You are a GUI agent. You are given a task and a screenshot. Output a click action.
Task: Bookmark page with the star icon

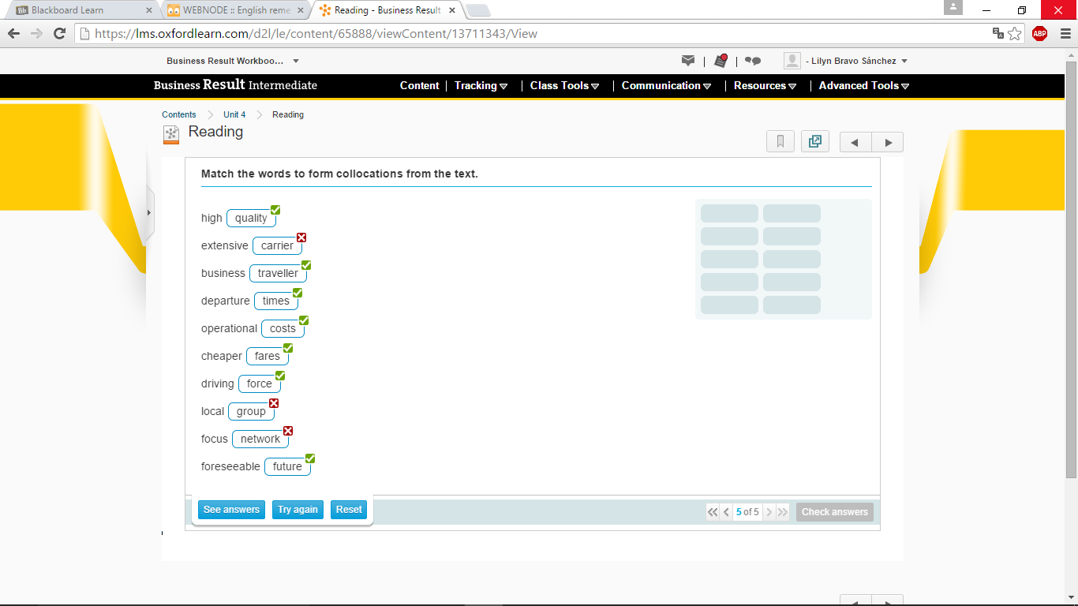[x=1015, y=33]
